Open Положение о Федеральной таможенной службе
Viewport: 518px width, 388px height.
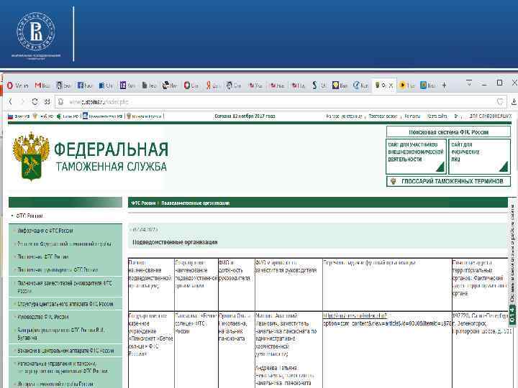65,244
